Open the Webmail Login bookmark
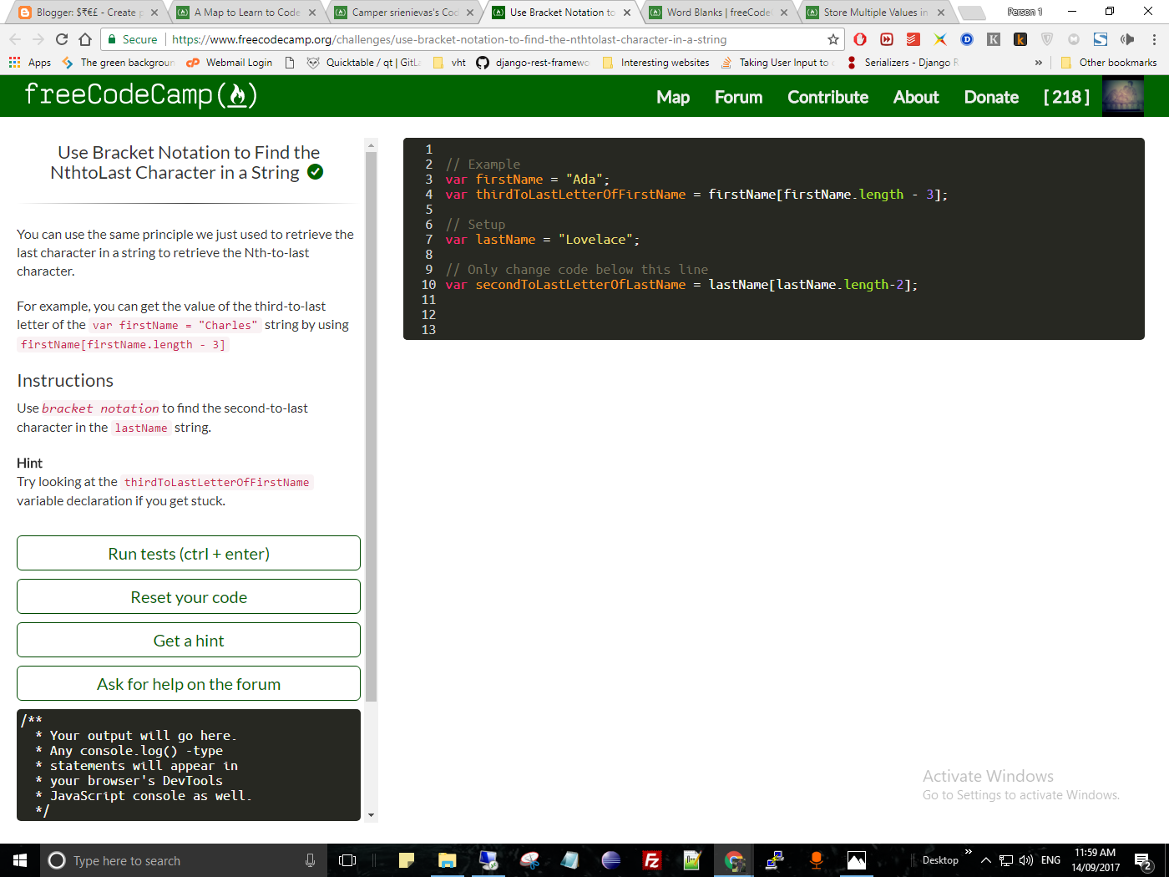The image size is (1169, 877). coord(230,63)
